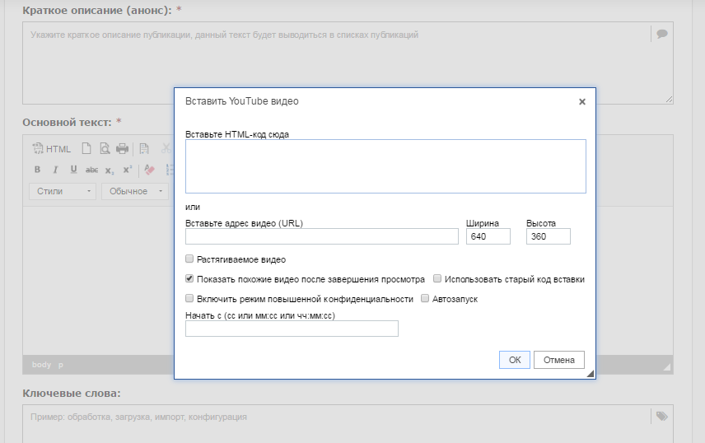705x443 pixels.
Task: Click the Вставьте HTML-код сюда label
Action: (x=237, y=134)
